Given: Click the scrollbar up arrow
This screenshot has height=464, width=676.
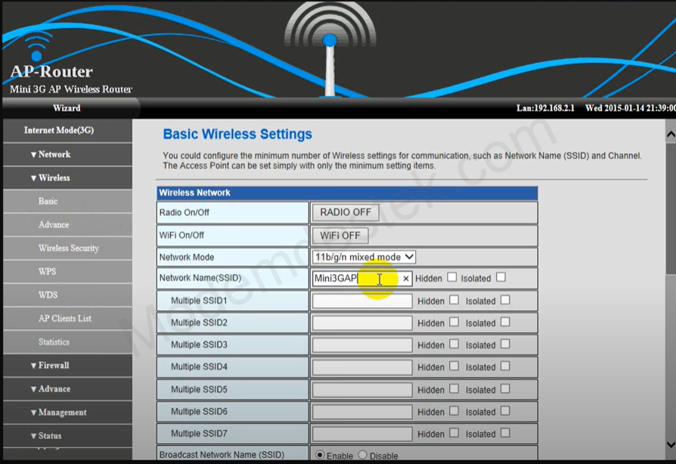Looking at the screenshot, I should 670,134.
